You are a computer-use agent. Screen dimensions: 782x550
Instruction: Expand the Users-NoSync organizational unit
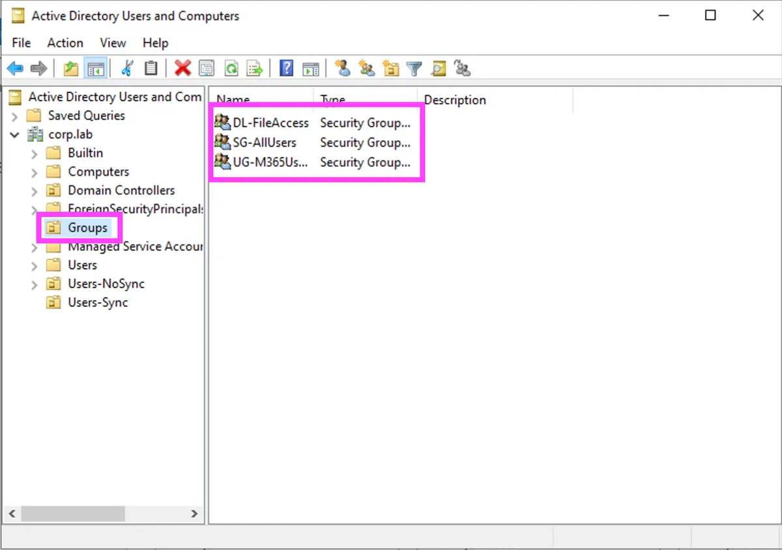click(x=35, y=285)
